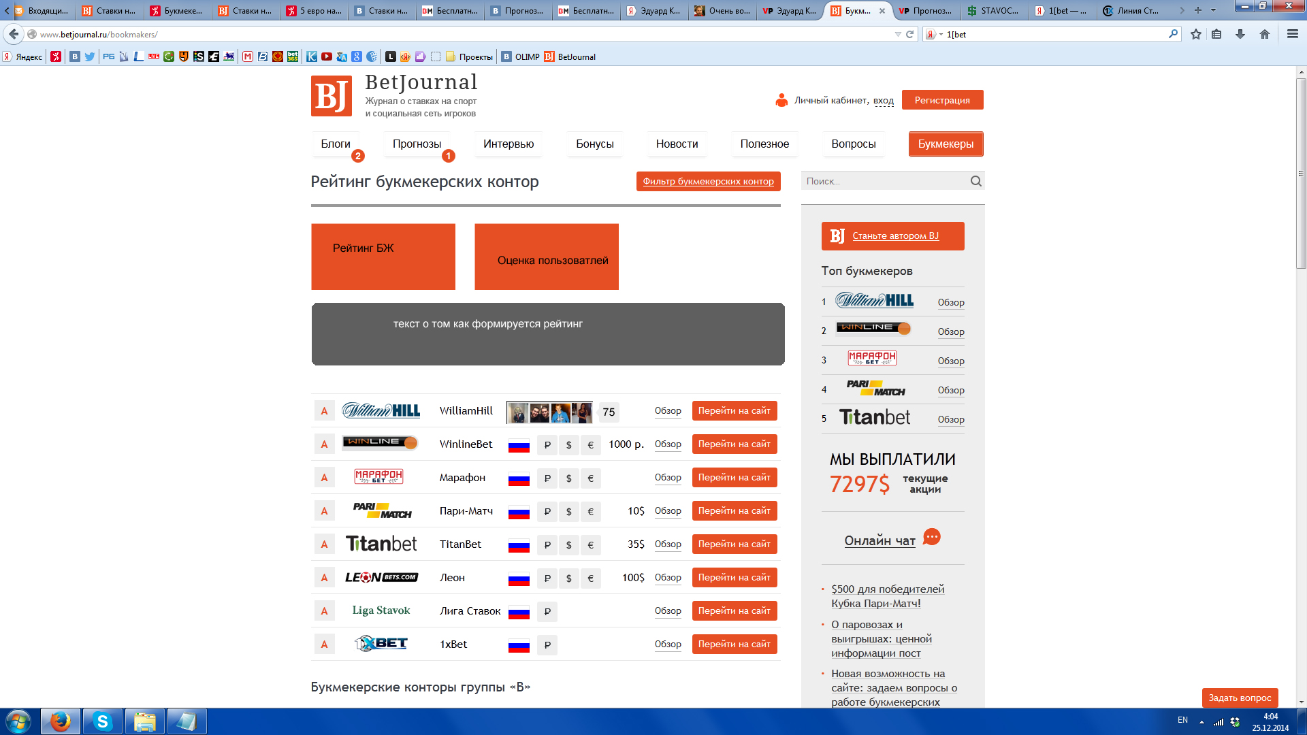
Task: Open the Блоги menu item
Action: click(336, 144)
